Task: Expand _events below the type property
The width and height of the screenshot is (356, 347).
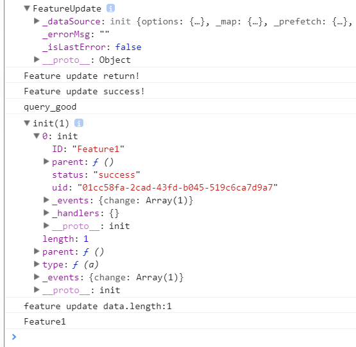Action: coord(37,277)
